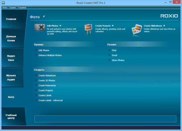Select the Фото tab in sidebar
182x131 pixels.
click(13, 97)
